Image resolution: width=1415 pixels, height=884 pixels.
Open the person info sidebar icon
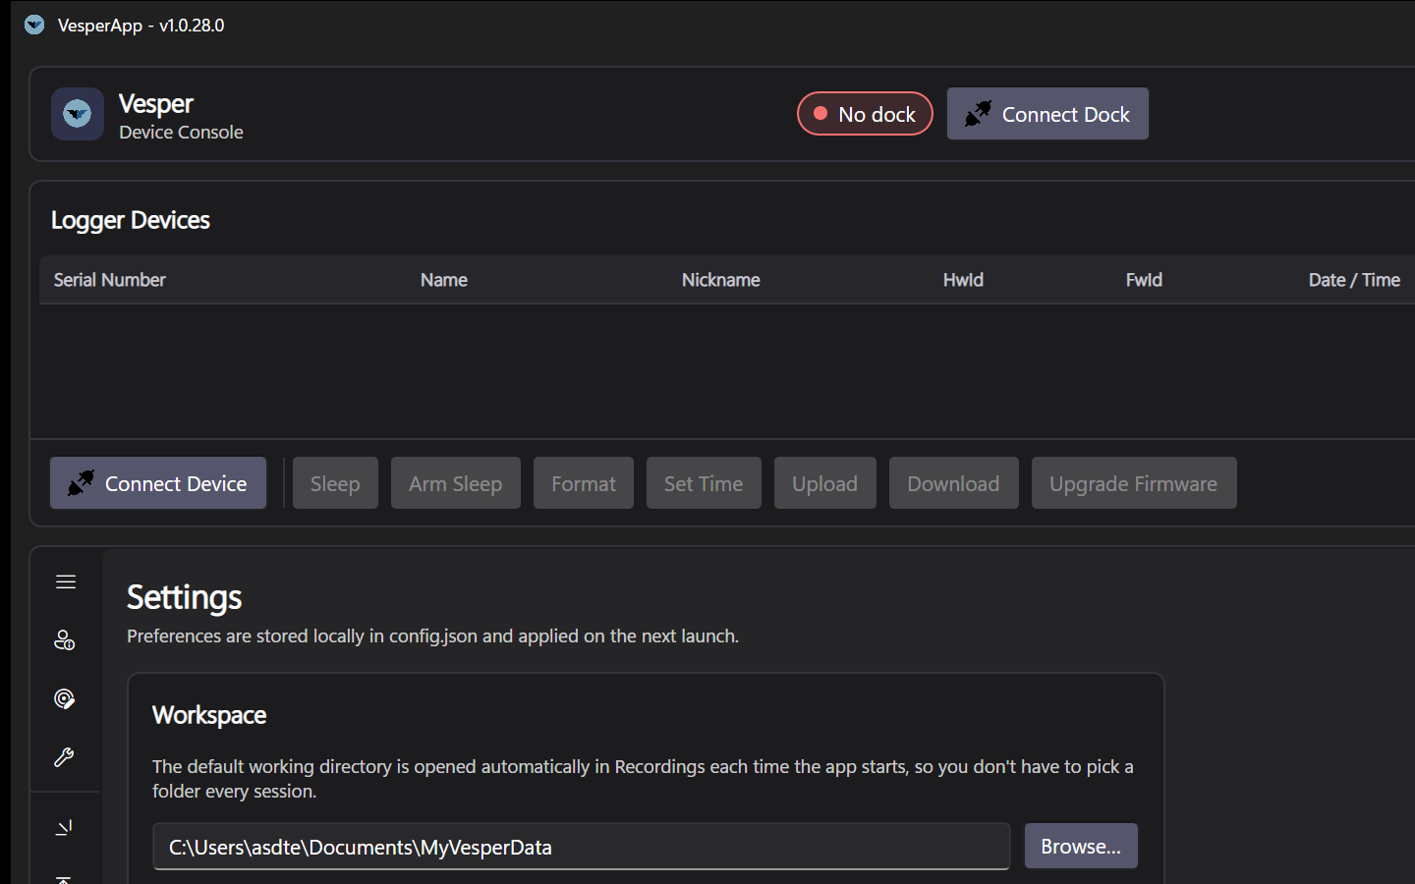pyautogui.click(x=65, y=640)
